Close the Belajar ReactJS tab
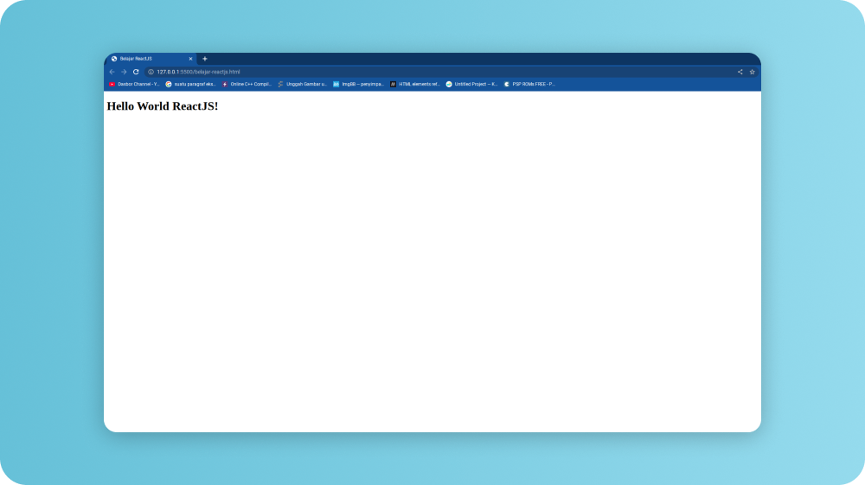865x485 pixels. 191,59
